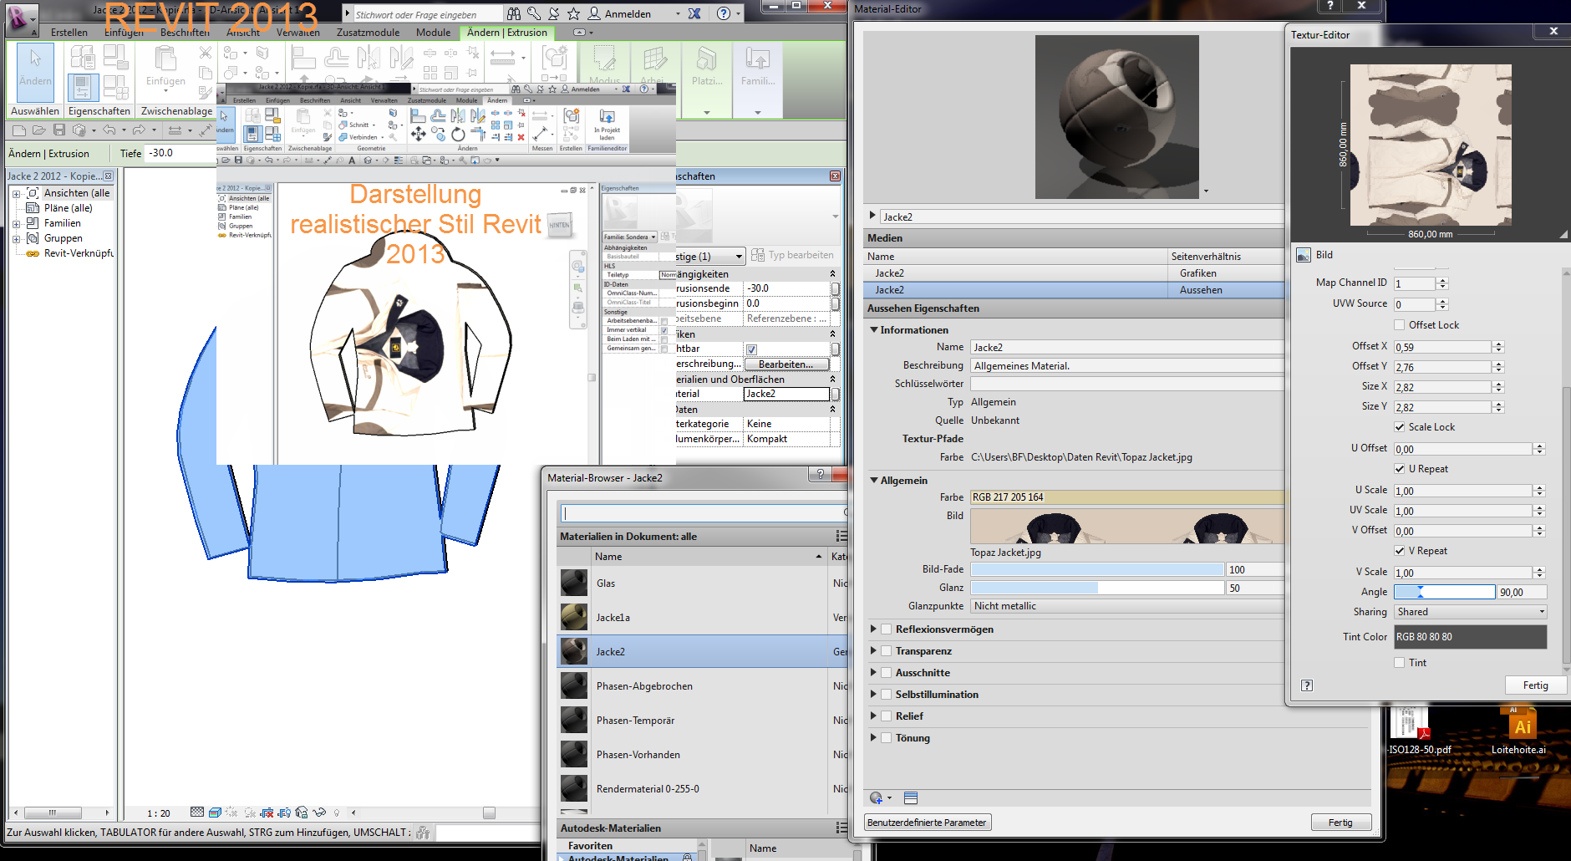Screen dimensions: 1571x861
Task: Select the Jacke1a material in Material-Browser
Action: point(702,618)
